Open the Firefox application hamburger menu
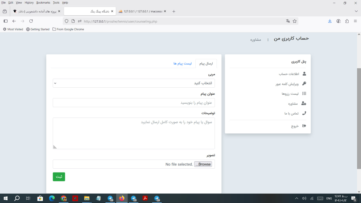This screenshot has height=203, width=361. coord(355,21)
